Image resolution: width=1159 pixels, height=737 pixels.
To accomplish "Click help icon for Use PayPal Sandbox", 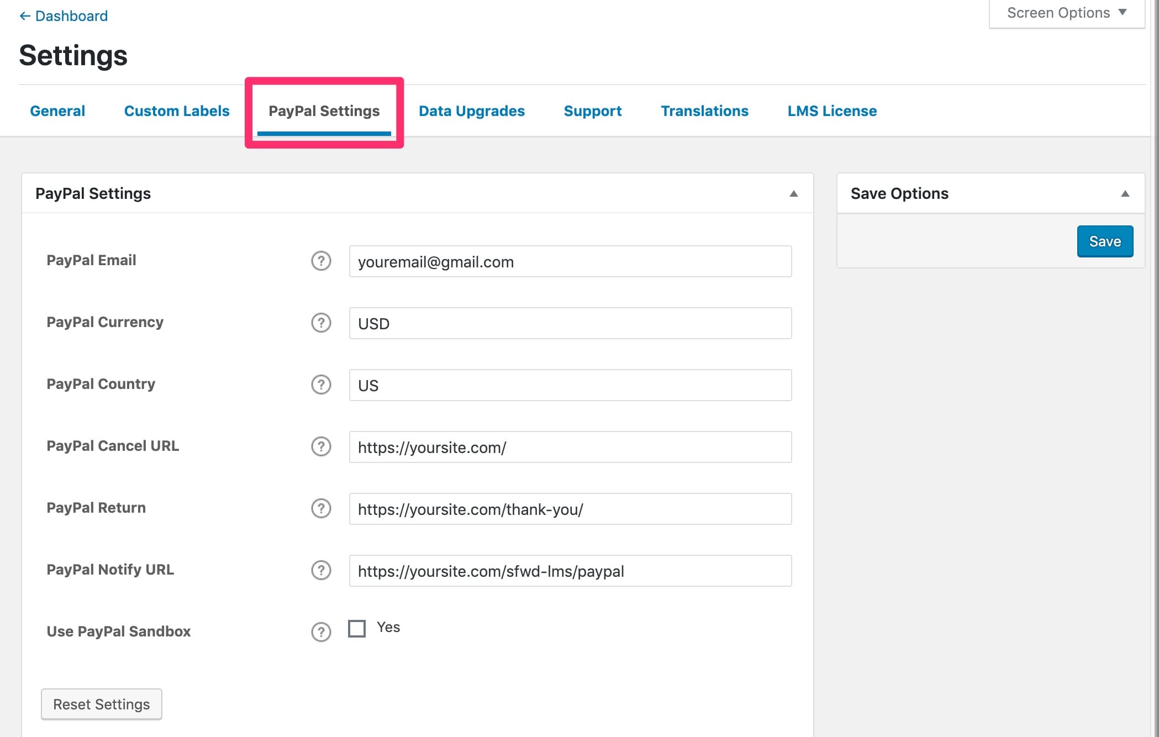I will 321,632.
